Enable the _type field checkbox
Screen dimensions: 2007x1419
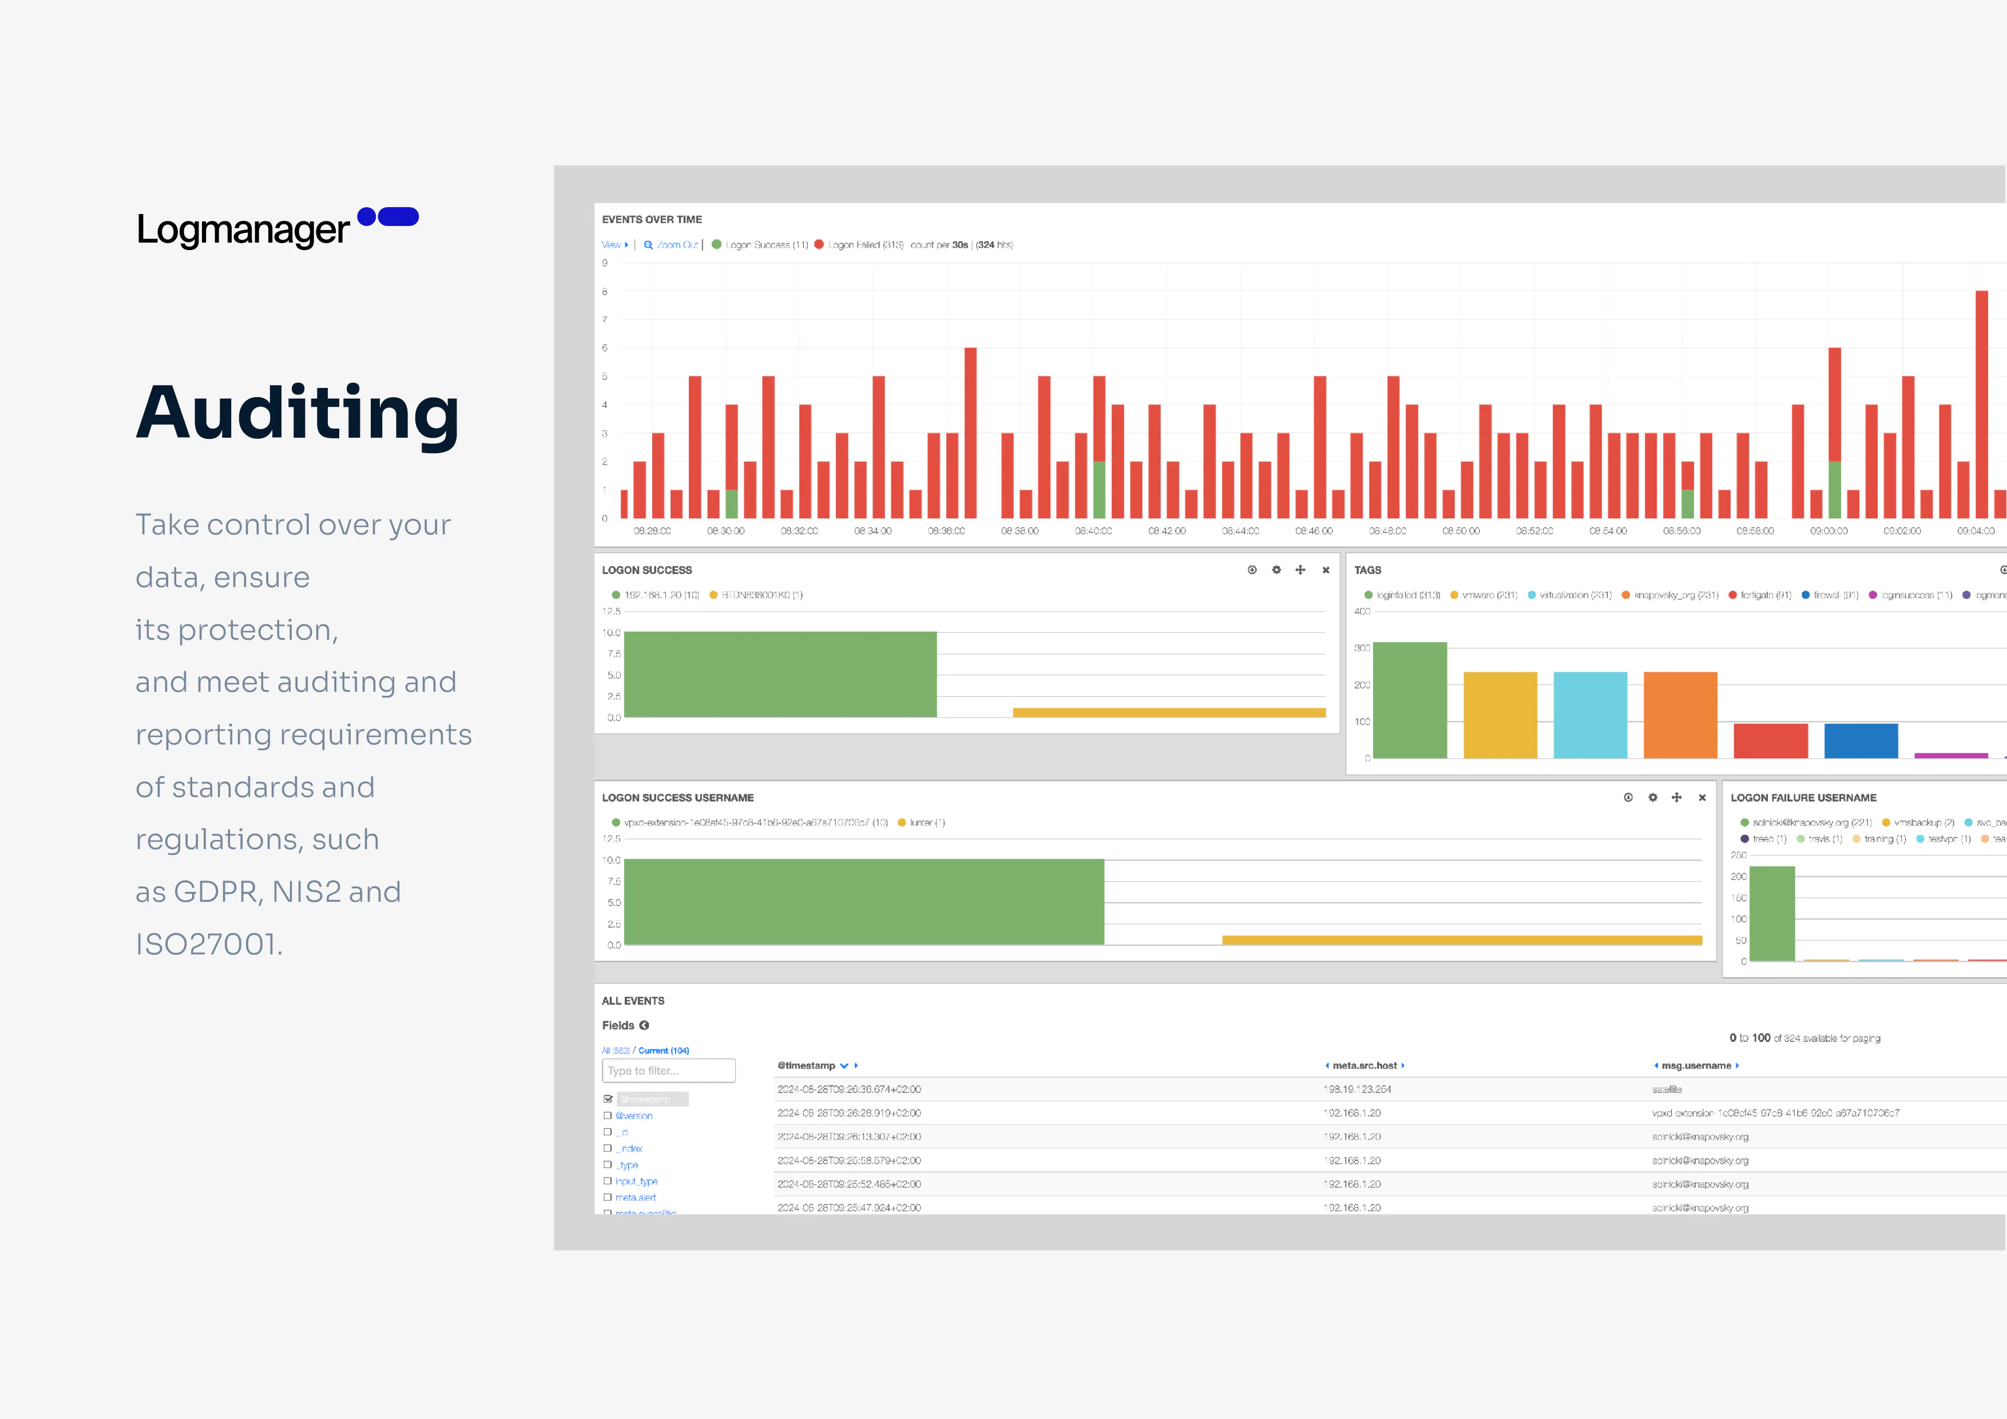[x=608, y=1164]
